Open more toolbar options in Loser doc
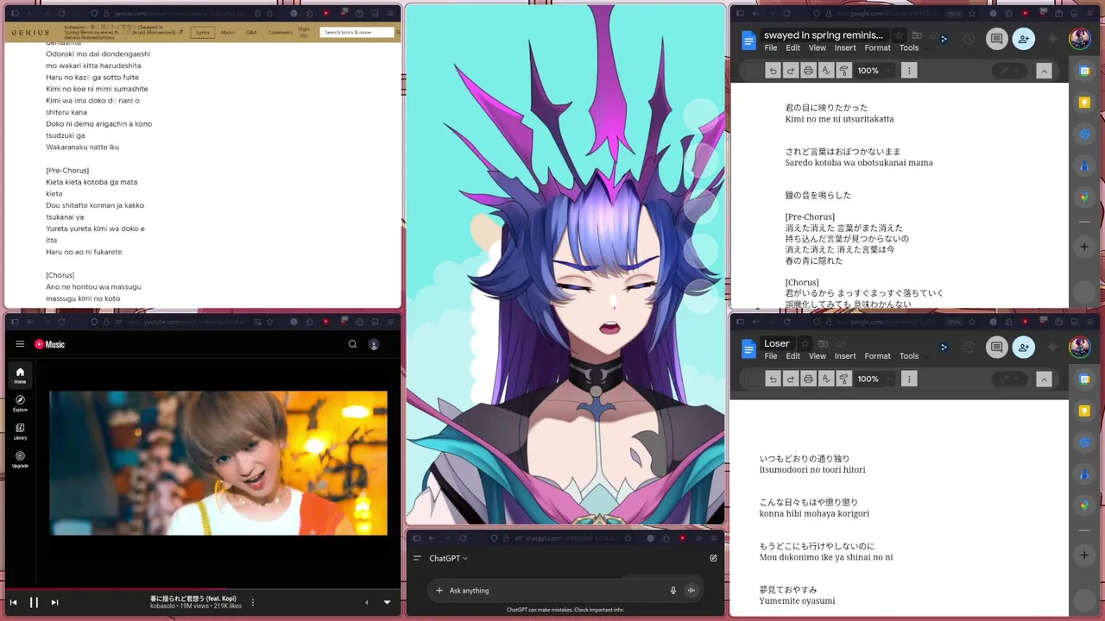 908,379
